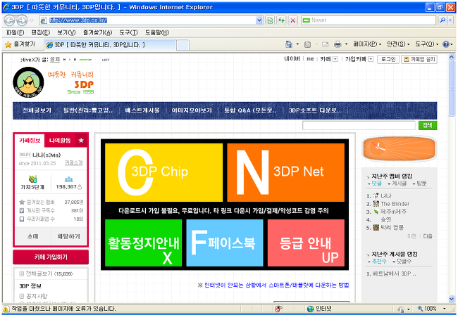Open the Home button dropdown arrow

[297, 44]
